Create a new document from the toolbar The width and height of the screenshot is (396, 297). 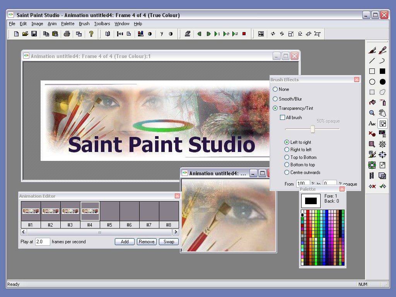coord(16,34)
